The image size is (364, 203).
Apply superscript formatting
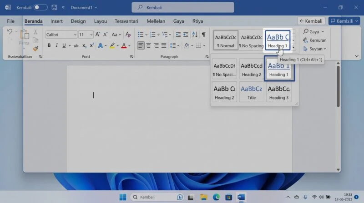[92, 45]
